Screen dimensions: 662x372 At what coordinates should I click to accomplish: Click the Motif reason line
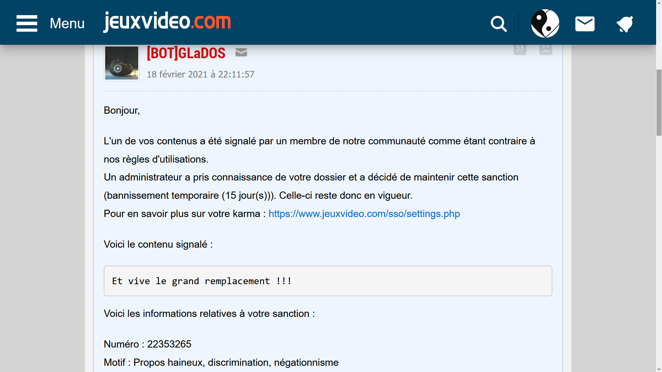point(221,362)
